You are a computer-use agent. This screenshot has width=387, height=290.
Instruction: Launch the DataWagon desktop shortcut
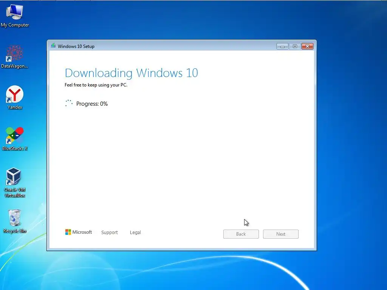(15, 57)
